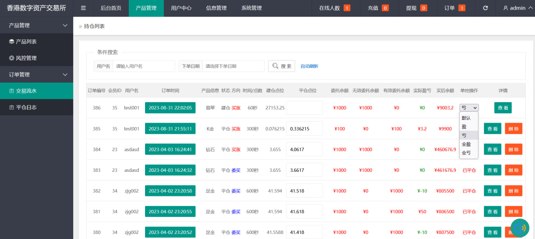Click the floating speaker notification icon
This screenshot has width=535, height=239.
(x=520, y=228)
